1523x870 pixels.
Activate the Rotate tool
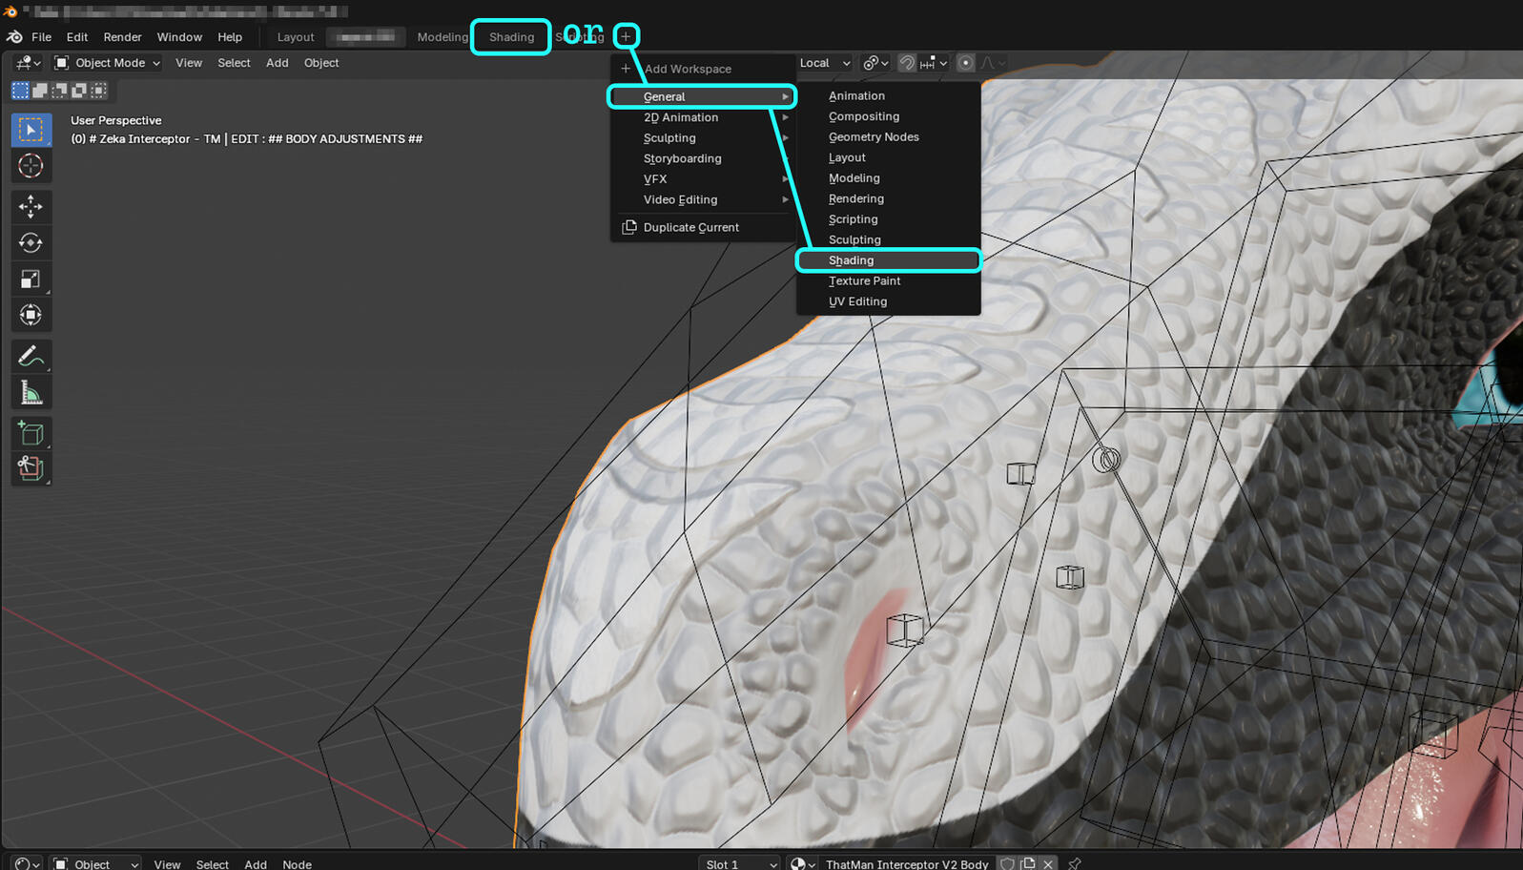click(31, 242)
